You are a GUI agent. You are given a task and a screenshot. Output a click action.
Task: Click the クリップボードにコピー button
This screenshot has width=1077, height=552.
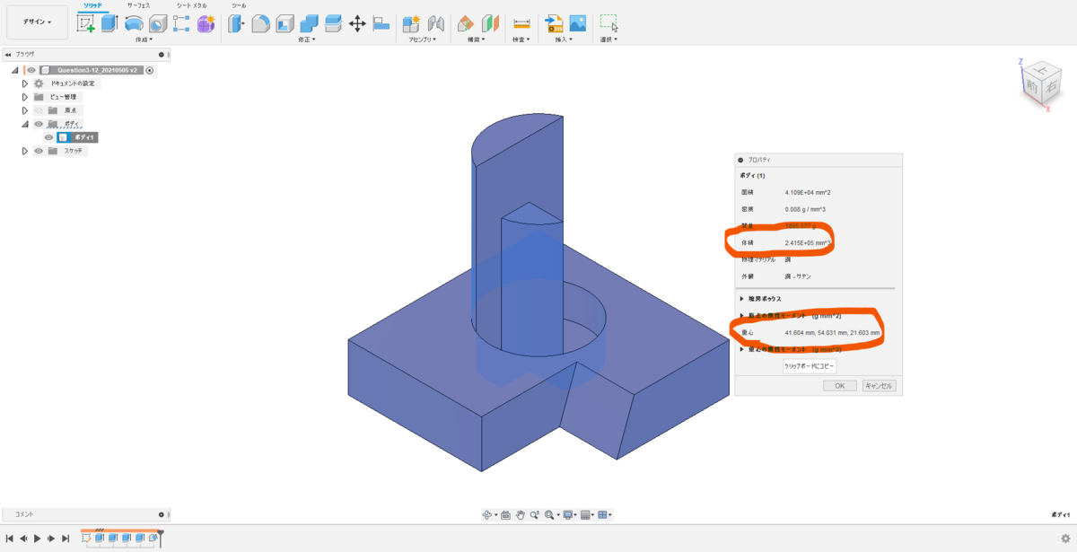point(810,366)
